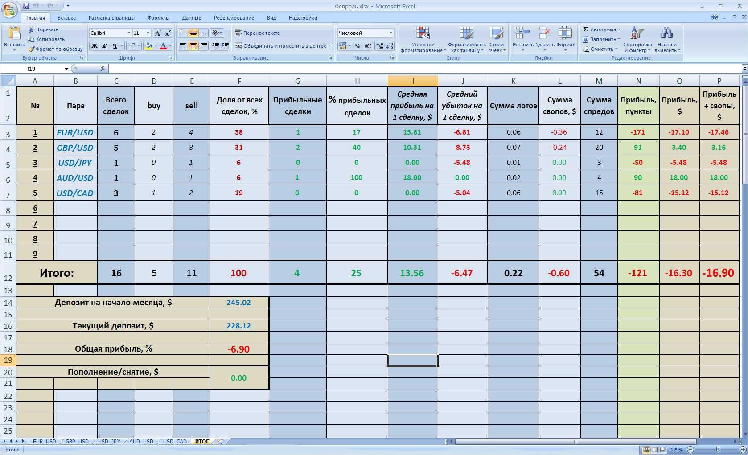The width and height of the screenshot is (748, 455).
Task: Click the percent style icon
Action: (358, 46)
